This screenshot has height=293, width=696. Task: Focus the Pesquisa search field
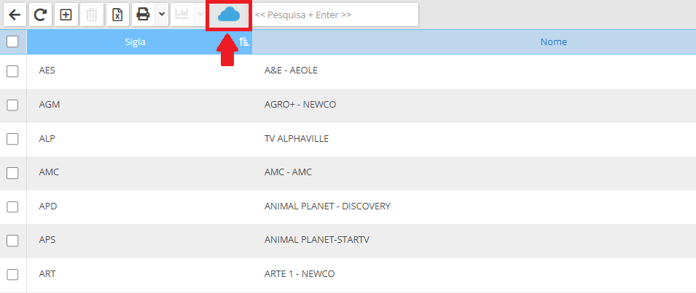point(335,15)
